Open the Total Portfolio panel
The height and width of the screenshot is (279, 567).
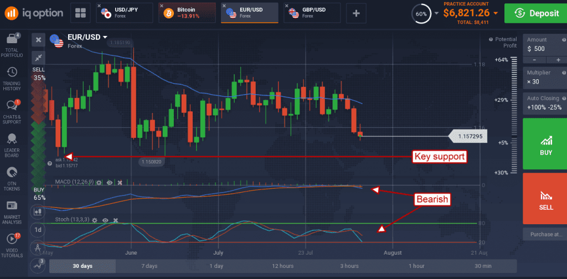pos(12,45)
